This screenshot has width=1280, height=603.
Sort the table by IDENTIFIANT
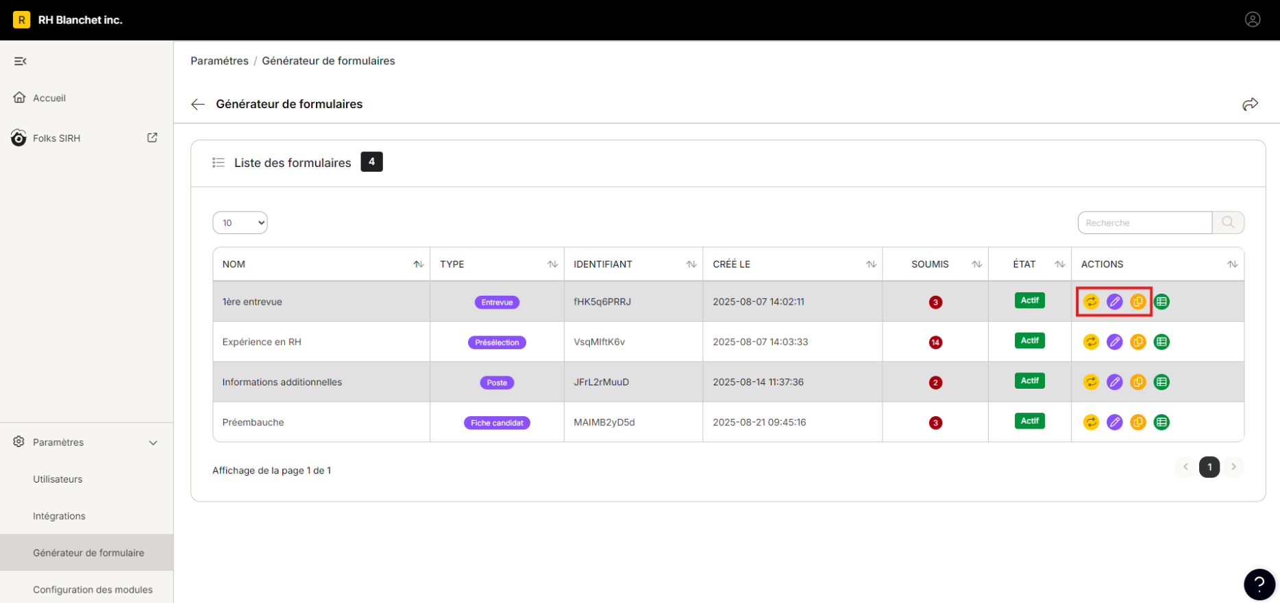[691, 264]
